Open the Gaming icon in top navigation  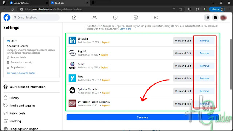click(x=156, y=17)
